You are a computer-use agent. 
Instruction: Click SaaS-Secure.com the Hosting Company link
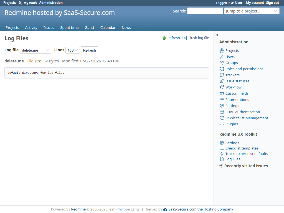pos(201,209)
